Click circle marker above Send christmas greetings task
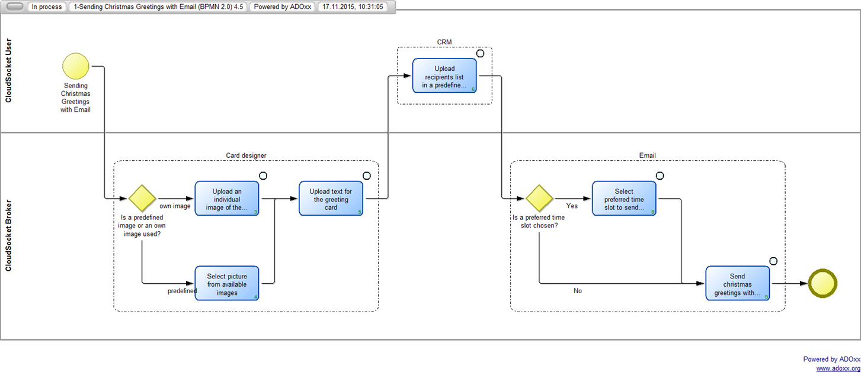 click(773, 261)
